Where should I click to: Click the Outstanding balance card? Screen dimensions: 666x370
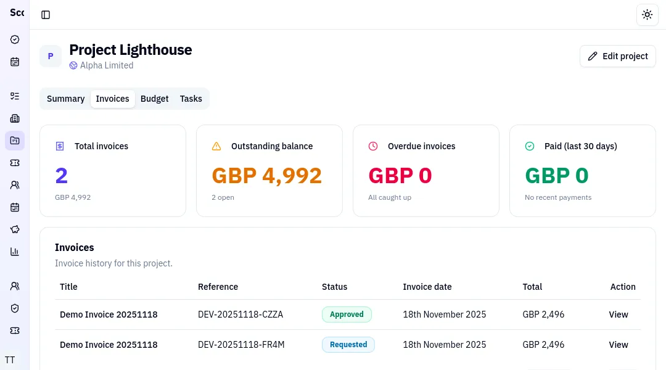point(269,171)
